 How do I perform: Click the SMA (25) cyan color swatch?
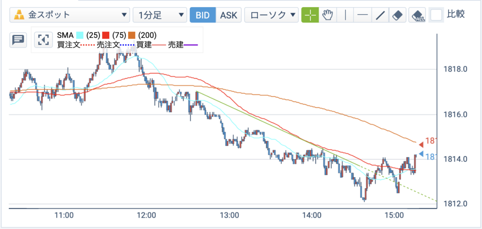pyautogui.click(x=80, y=35)
